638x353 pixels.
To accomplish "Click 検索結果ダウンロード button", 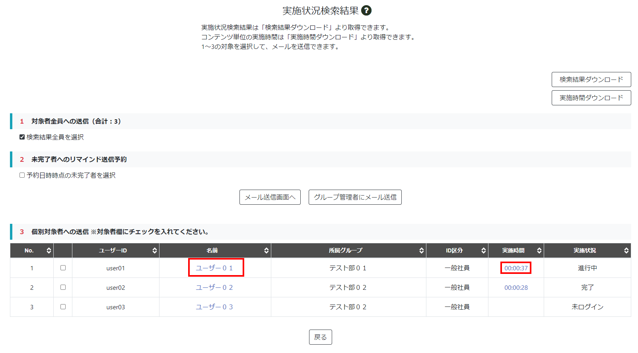I will pos(591,80).
